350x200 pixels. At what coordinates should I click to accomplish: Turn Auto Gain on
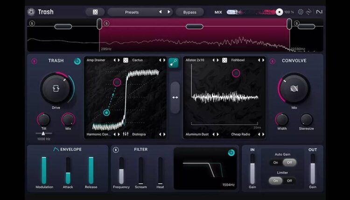[275, 162]
